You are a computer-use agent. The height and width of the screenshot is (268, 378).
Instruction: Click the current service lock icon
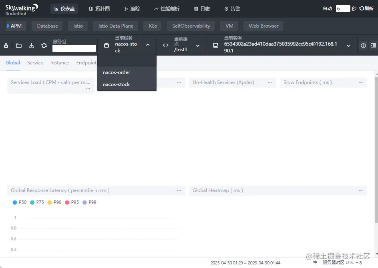[x=107, y=45]
